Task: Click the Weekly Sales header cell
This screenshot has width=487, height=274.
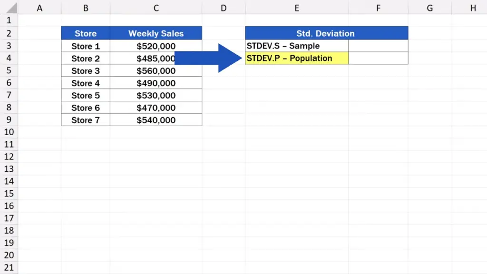Action: pyautogui.click(x=156, y=33)
